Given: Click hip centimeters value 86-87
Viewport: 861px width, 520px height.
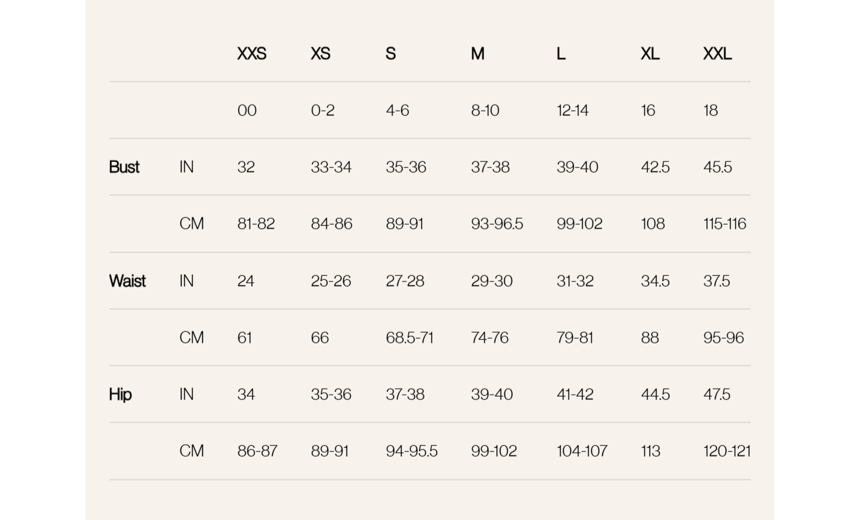Looking at the screenshot, I should pos(257,451).
